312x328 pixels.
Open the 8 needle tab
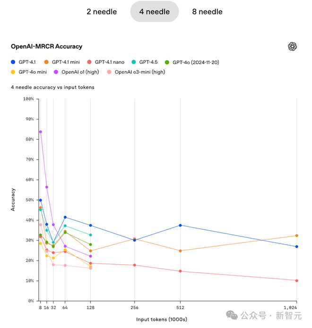(207, 11)
